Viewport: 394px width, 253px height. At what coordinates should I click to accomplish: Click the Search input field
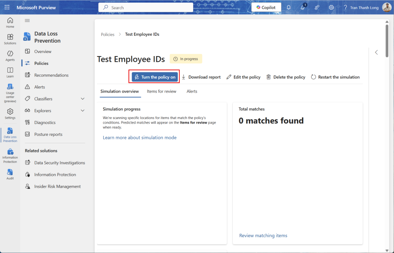coord(146,8)
